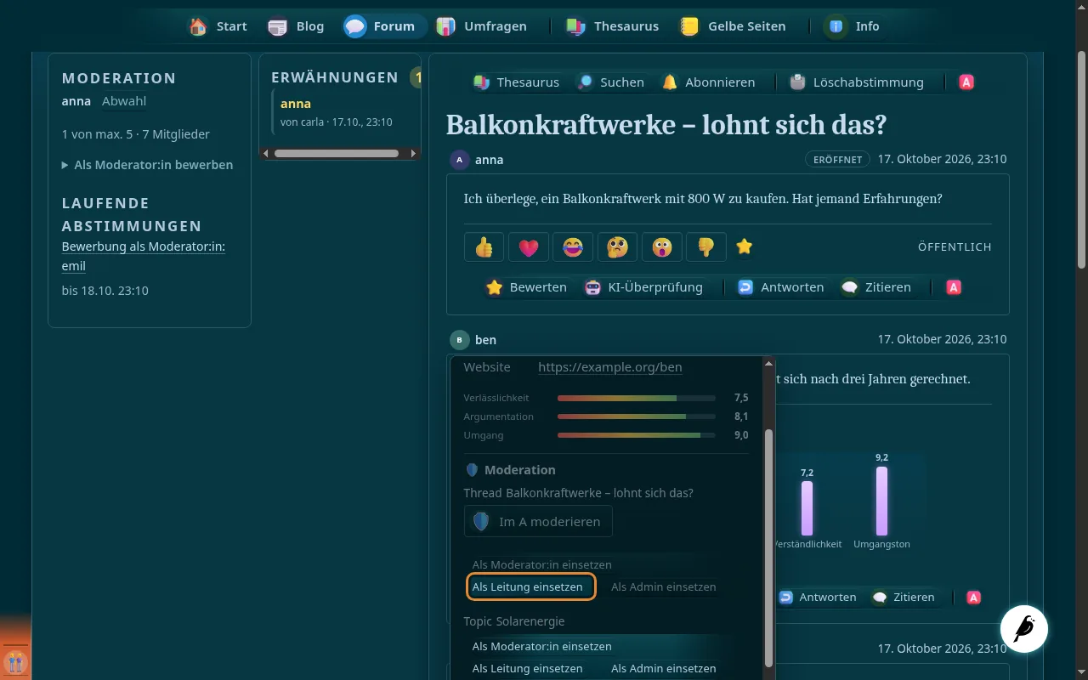The height and width of the screenshot is (680, 1088).
Task: Open the anna mention from carla in Erwähnungen
Action: pos(296,104)
